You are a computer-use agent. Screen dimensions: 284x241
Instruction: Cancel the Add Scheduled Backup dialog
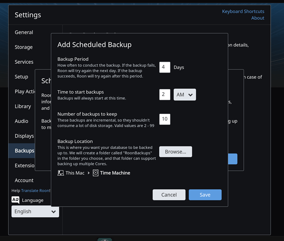point(169,195)
